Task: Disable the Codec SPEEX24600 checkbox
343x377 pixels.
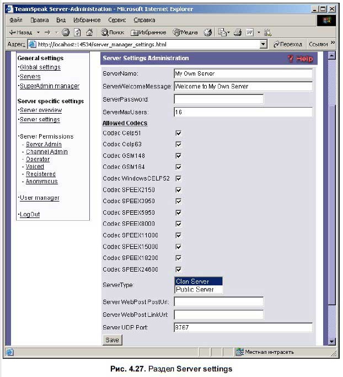Action: (178, 269)
